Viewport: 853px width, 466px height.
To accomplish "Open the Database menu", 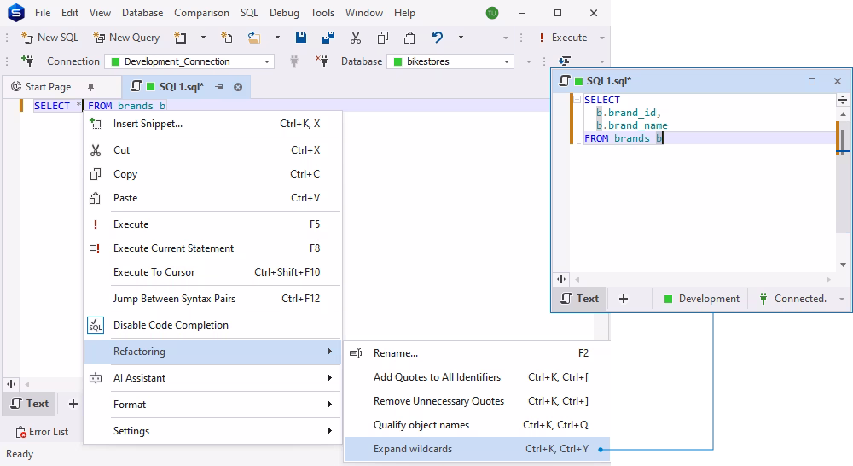I will 142,13.
